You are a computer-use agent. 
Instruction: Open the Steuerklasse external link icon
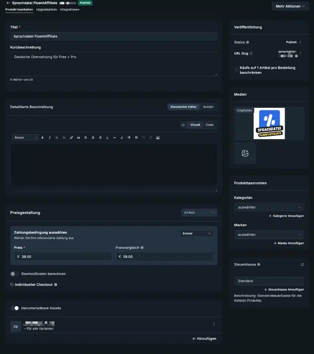(x=302, y=265)
